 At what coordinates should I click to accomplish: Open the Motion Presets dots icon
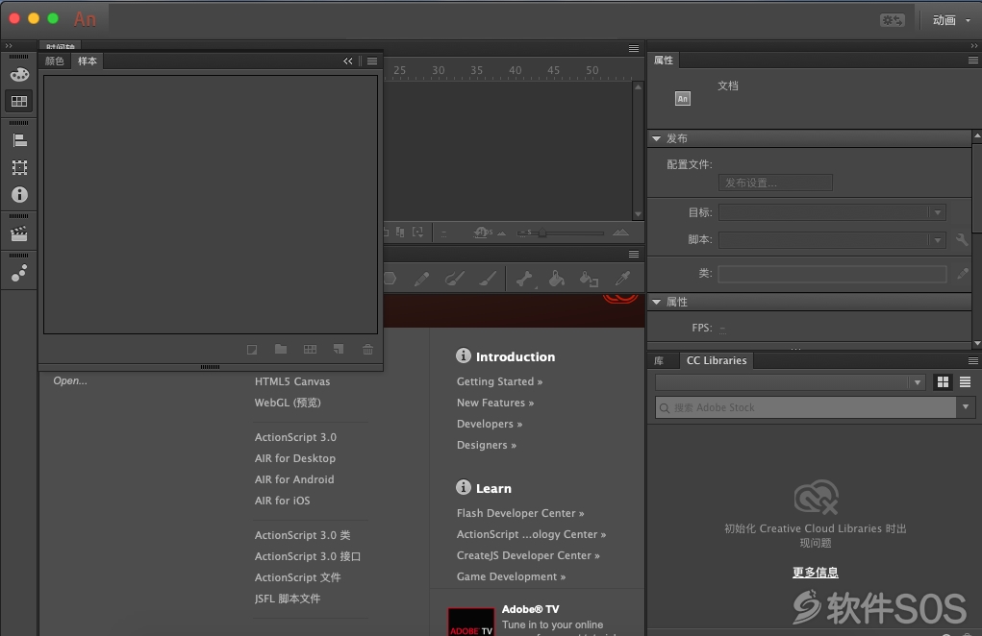click(19, 273)
